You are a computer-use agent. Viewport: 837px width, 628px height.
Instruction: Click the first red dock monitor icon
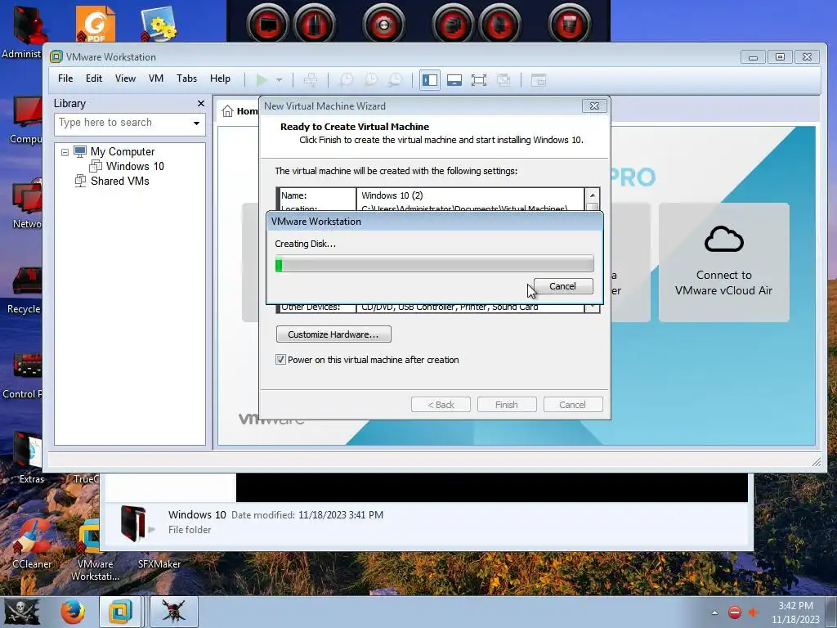(x=267, y=24)
